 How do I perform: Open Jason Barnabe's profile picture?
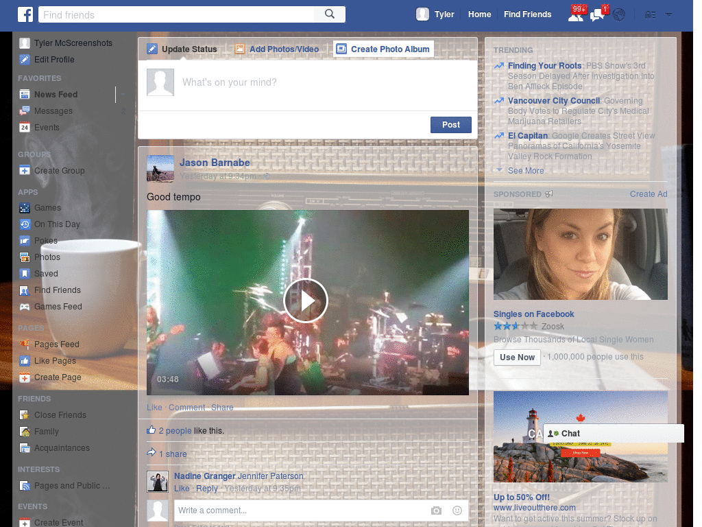tap(160, 169)
